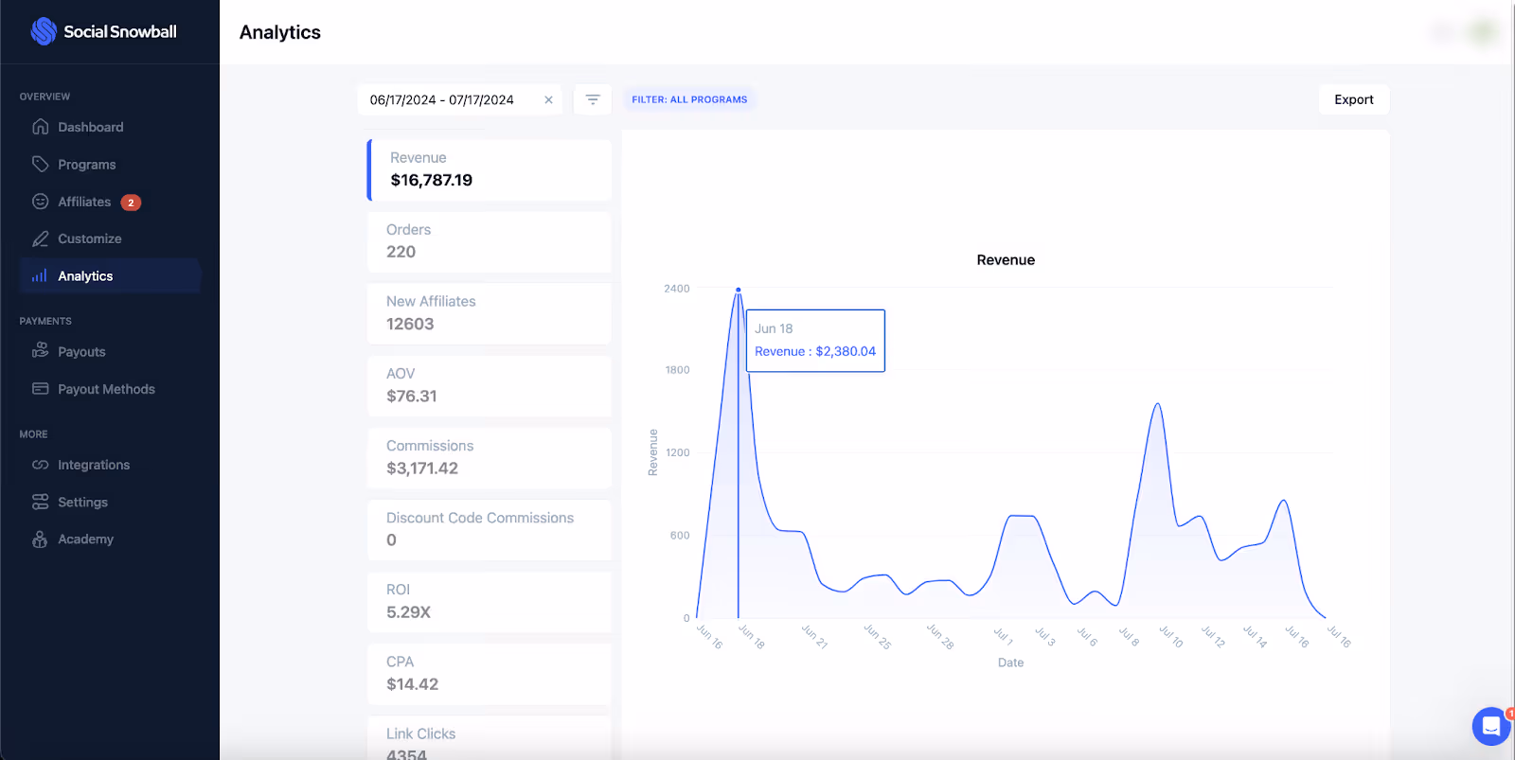Click the $3,171.42 commissions value
The width and height of the screenshot is (1515, 760).
click(x=422, y=468)
